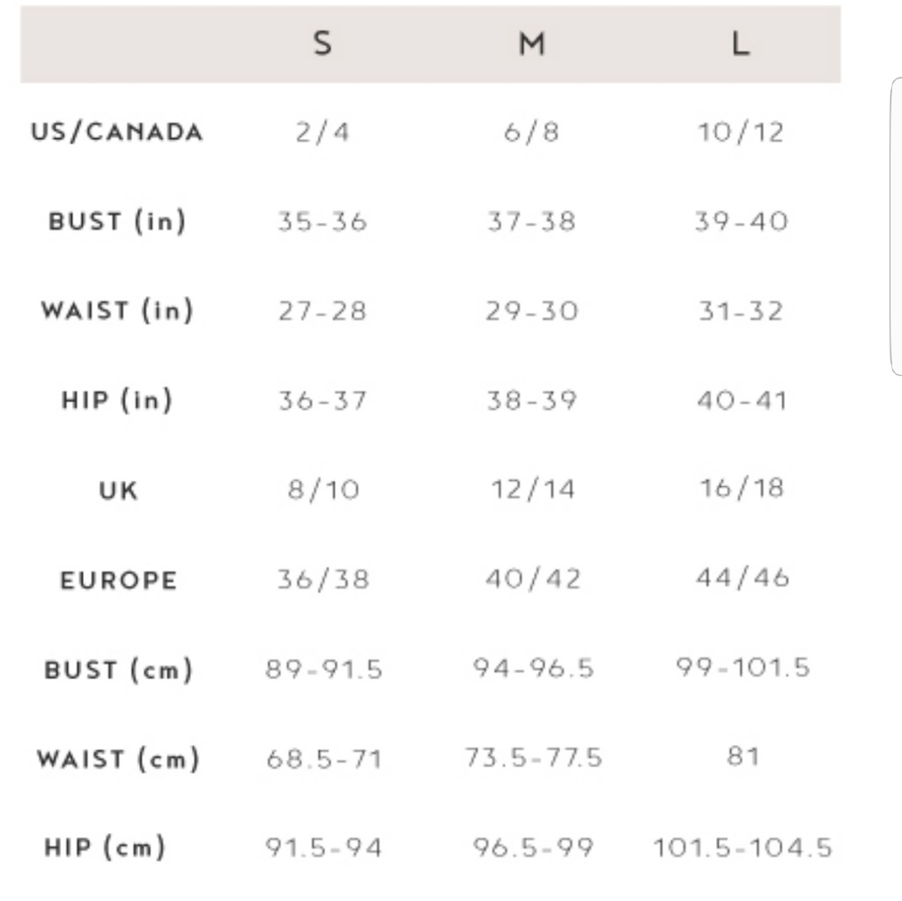Select the 12/14 UK size cell
The height and width of the screenshot is (901, 902).
coord(532,490)
